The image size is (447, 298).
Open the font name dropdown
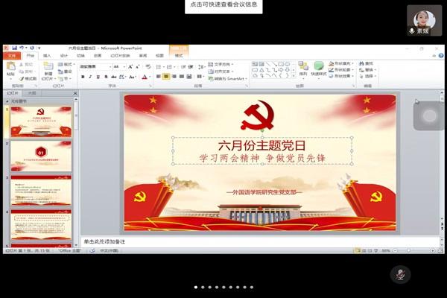pyautogui.click(x=110, y=67)
